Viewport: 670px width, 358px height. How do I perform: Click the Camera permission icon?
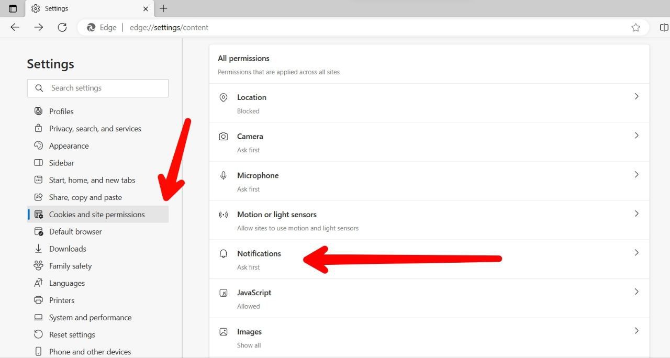[224, 136]
